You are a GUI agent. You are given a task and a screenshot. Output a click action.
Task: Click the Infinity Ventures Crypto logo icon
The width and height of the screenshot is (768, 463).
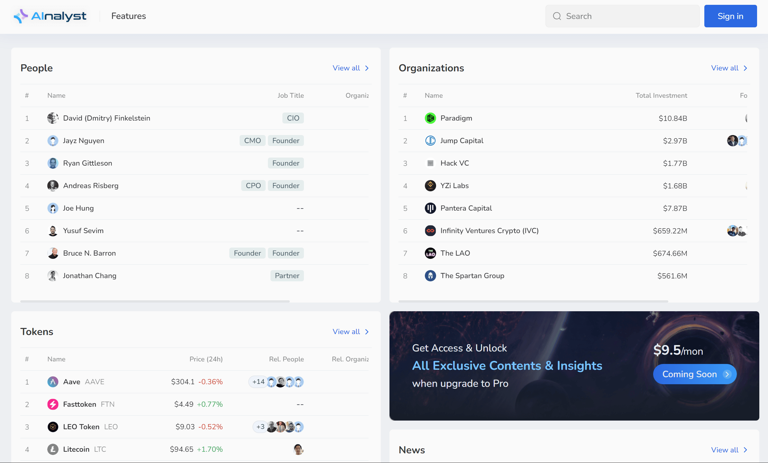430,231
